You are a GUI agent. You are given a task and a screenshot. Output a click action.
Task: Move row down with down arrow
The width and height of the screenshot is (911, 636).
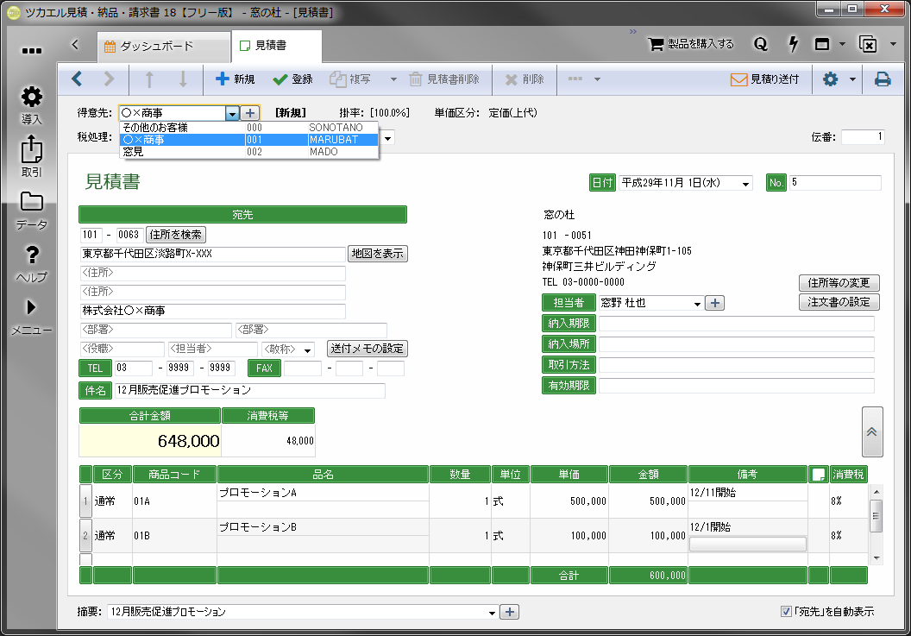click(x=182, y=79)
